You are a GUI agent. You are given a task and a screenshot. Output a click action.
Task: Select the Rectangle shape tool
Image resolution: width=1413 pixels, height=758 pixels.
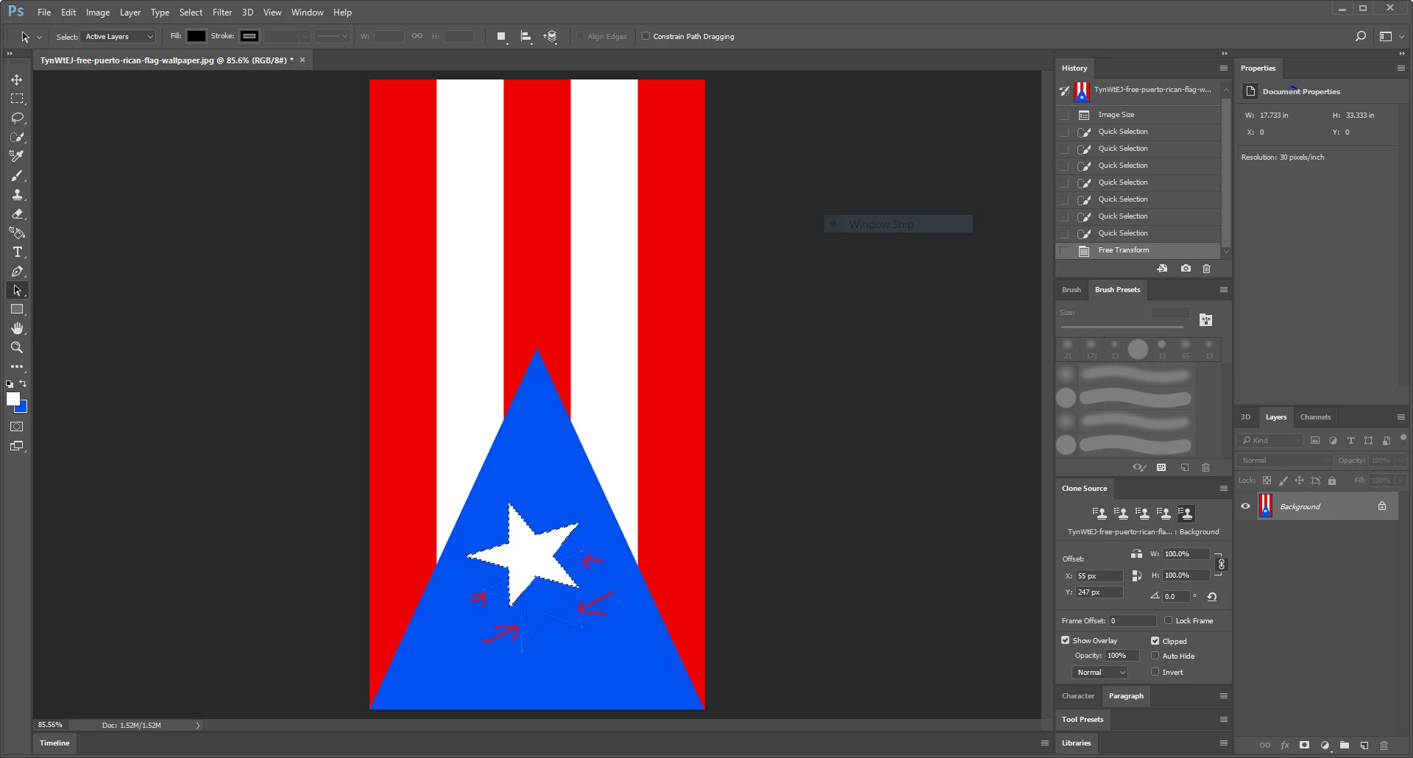click(17, 309)
